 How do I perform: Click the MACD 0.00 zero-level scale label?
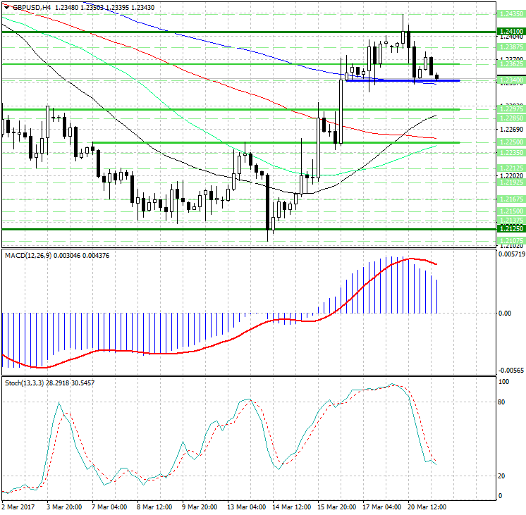505,314
